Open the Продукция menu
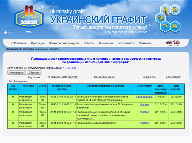This screenshot has height=143, width=192. pos(38,43)
